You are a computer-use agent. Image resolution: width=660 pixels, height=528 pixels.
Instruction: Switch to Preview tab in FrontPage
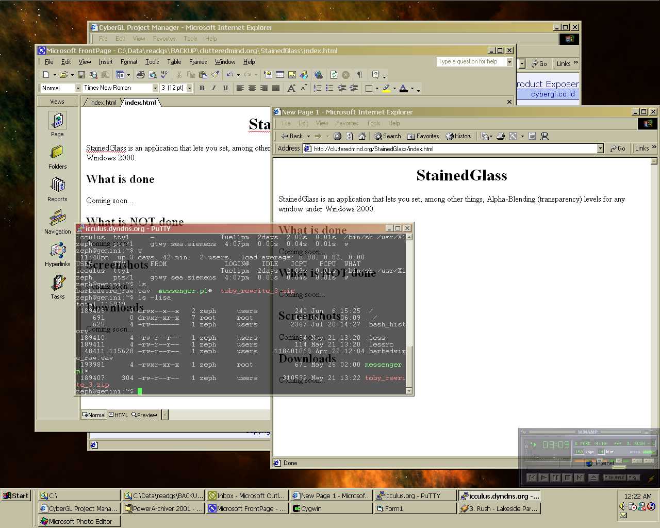(144, 415)
